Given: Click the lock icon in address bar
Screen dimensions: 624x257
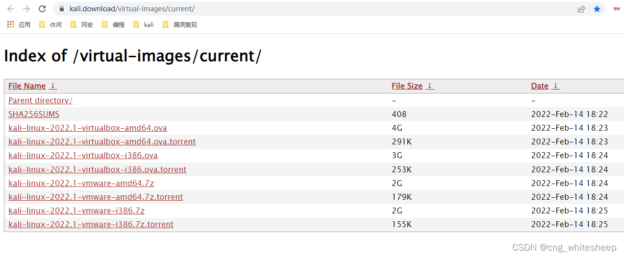Looking at the screenshot, I should pos(62,9).
